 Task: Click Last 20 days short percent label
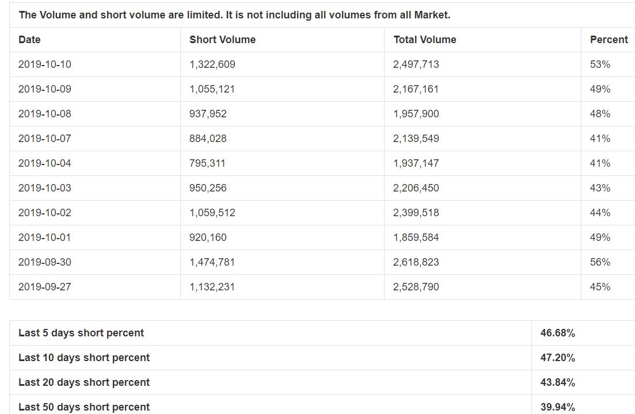(84, 382)
